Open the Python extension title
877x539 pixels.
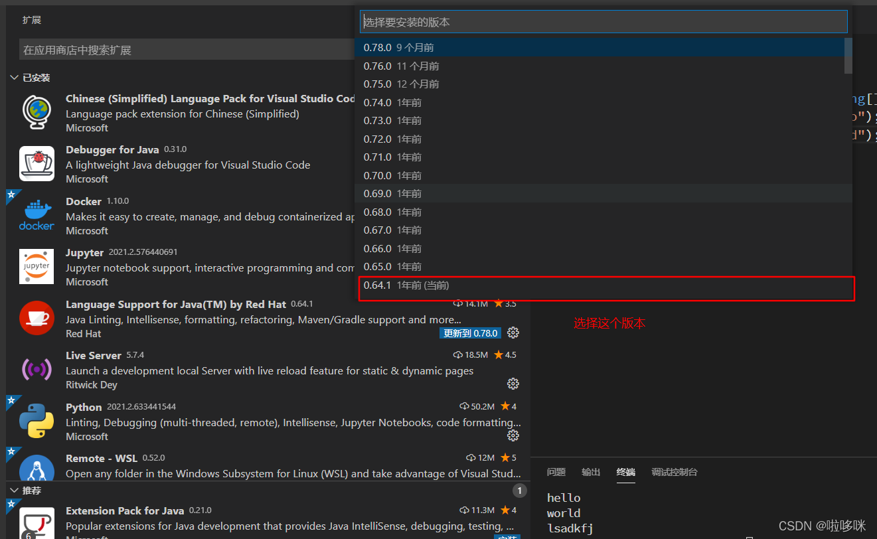[x=84, y=407]
